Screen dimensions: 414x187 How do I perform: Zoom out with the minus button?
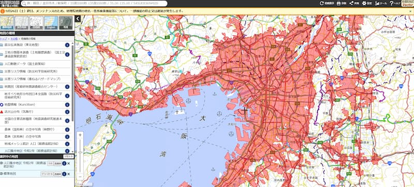80,177
